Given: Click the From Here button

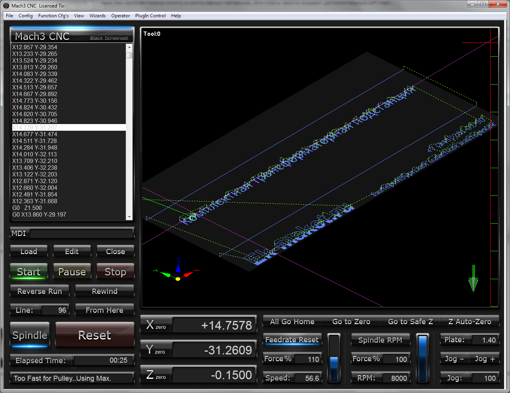Looking at the screenshot, I should pyautogui.click(x=105, y=310).
